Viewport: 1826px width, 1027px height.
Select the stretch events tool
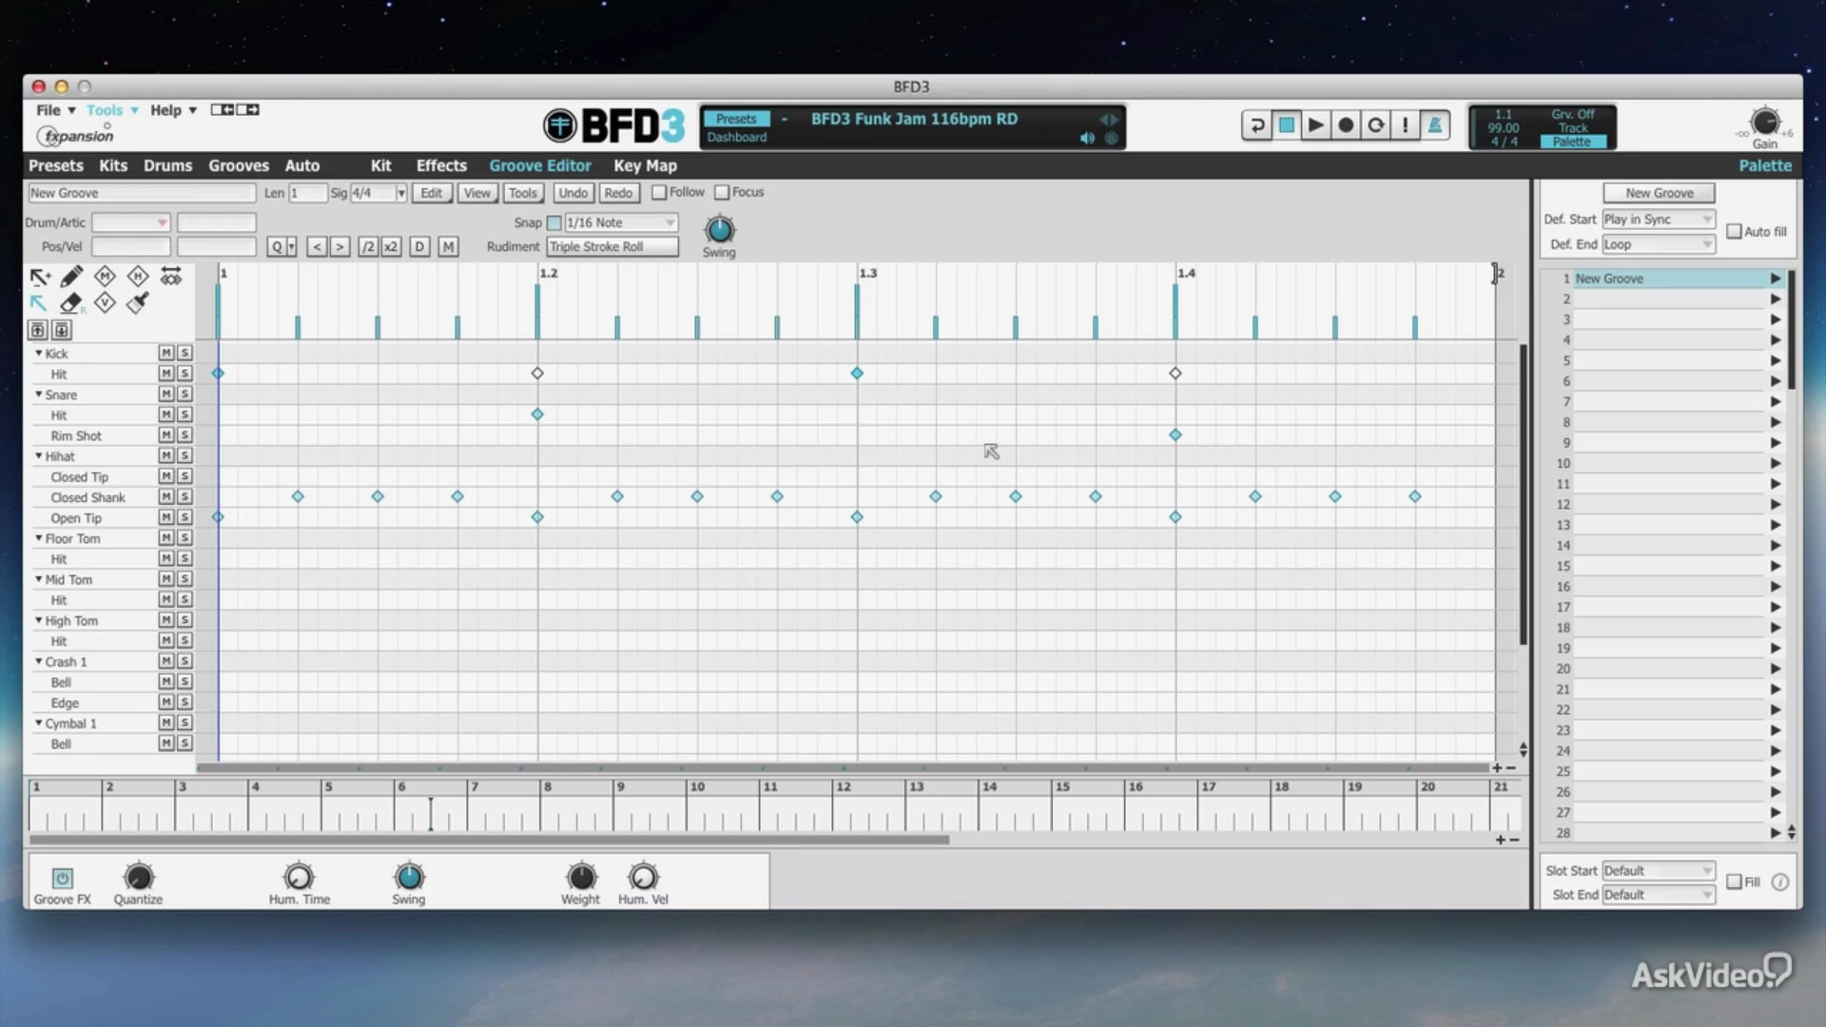[x=171, y=277]
